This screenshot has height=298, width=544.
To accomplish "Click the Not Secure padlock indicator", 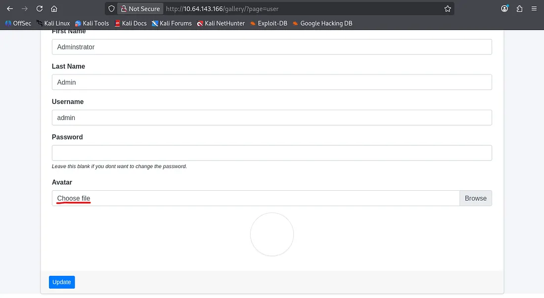I will point(140,9).
